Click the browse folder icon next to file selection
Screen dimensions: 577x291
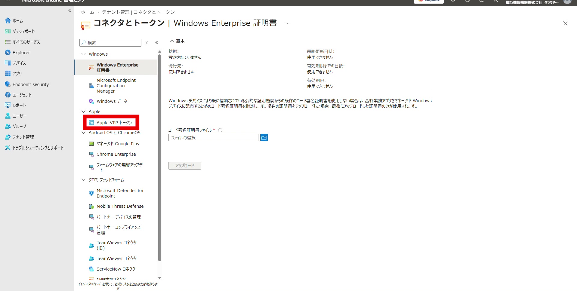264,137
